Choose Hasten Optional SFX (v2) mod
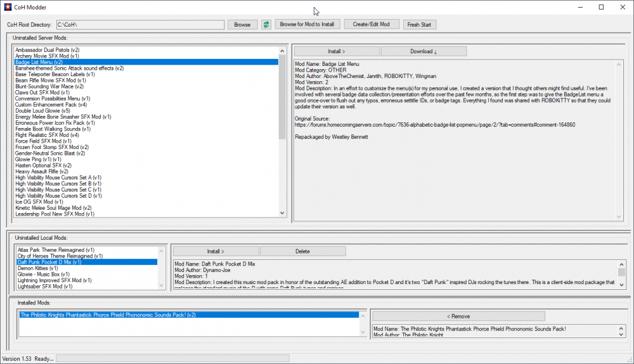 click(x=43, y=166)
